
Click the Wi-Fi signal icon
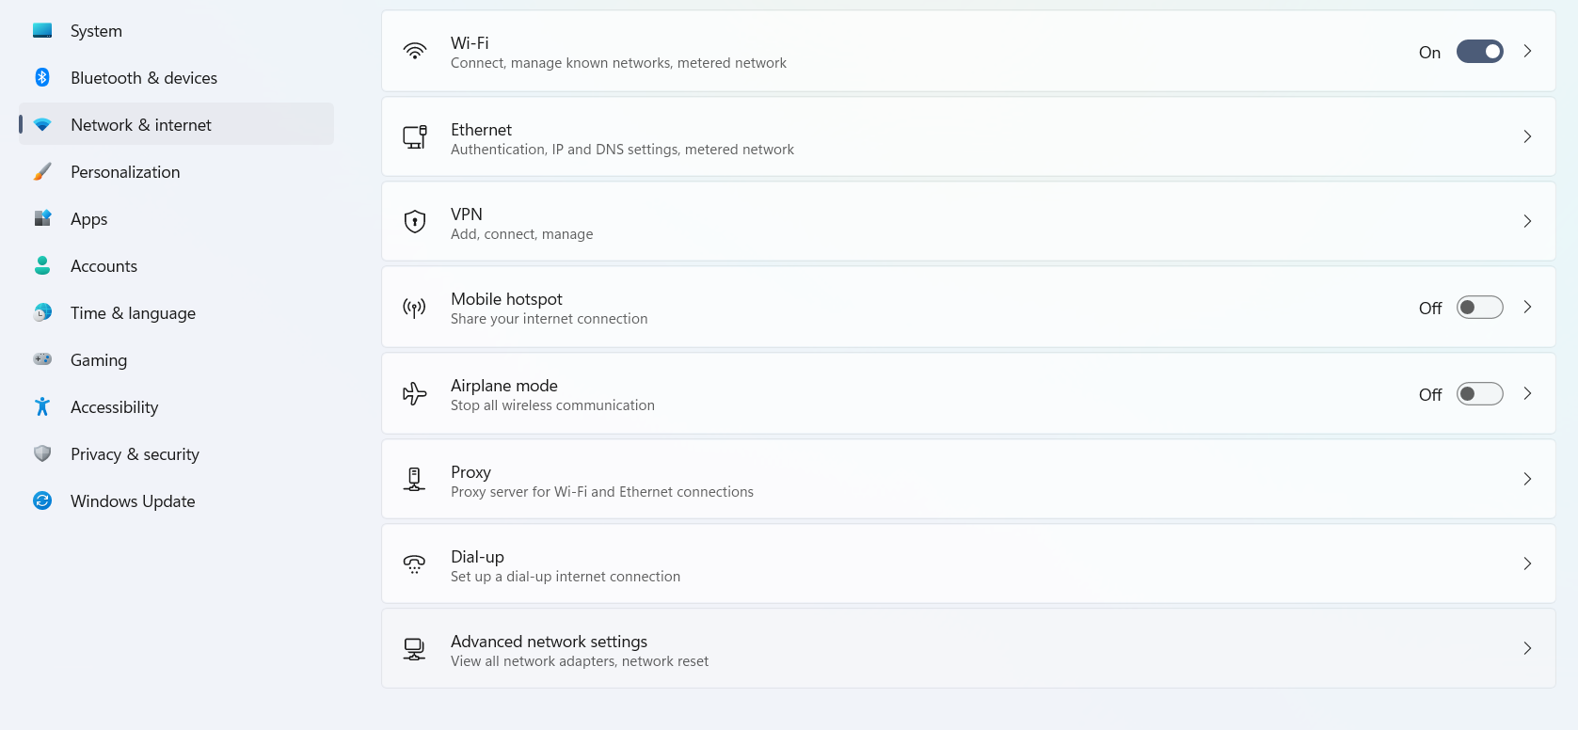click(x=415, y=52)
